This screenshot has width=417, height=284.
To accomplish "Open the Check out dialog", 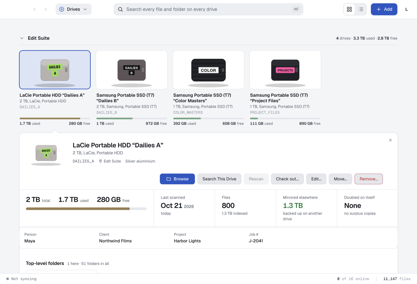I will click(287, 179).
